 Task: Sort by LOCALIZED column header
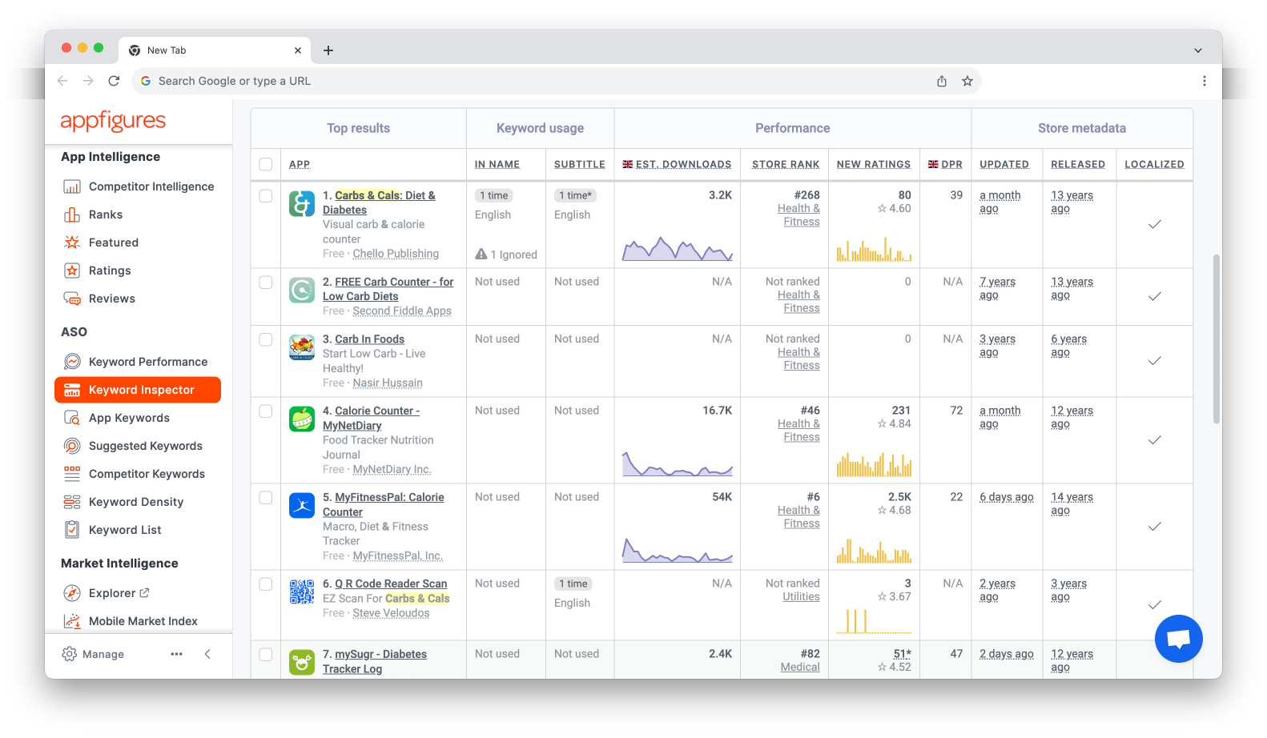1154,164
